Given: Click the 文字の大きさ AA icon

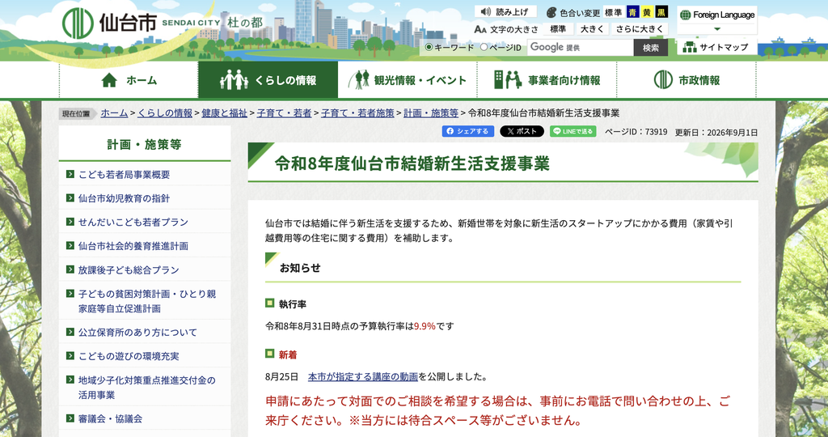Looking at the screenshot, I should click(480, 29).
